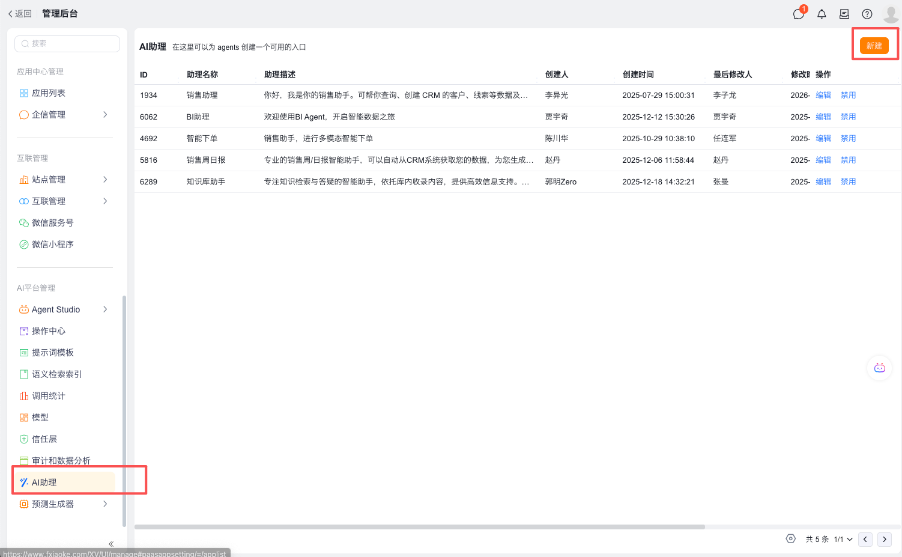Image resolution: width=902 pixels, height=557 pixels.
Task: Click the task list icon in header
Action: coord(844,14)
